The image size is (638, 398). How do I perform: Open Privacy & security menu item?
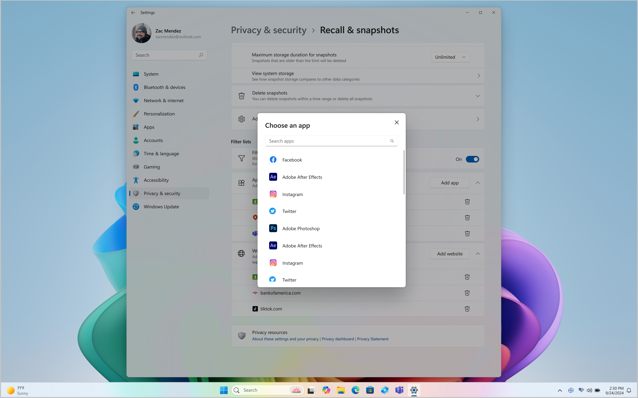point(162,193)
